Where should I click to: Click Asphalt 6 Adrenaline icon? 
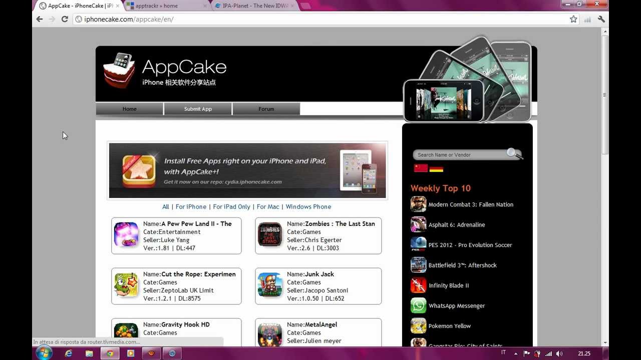418,224
